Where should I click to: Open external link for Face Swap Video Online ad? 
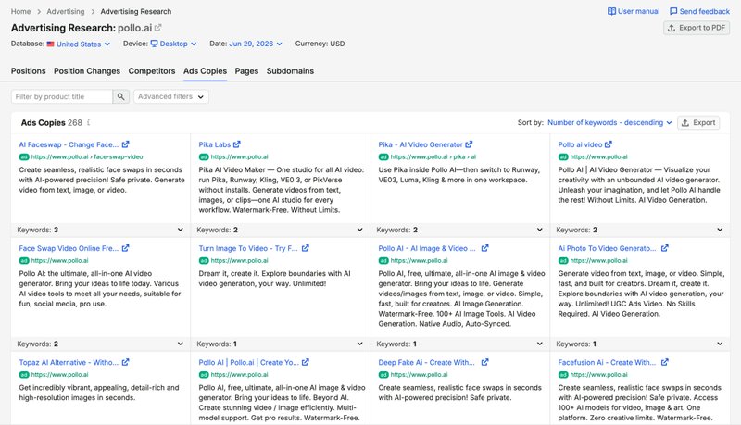pos(125,248)
